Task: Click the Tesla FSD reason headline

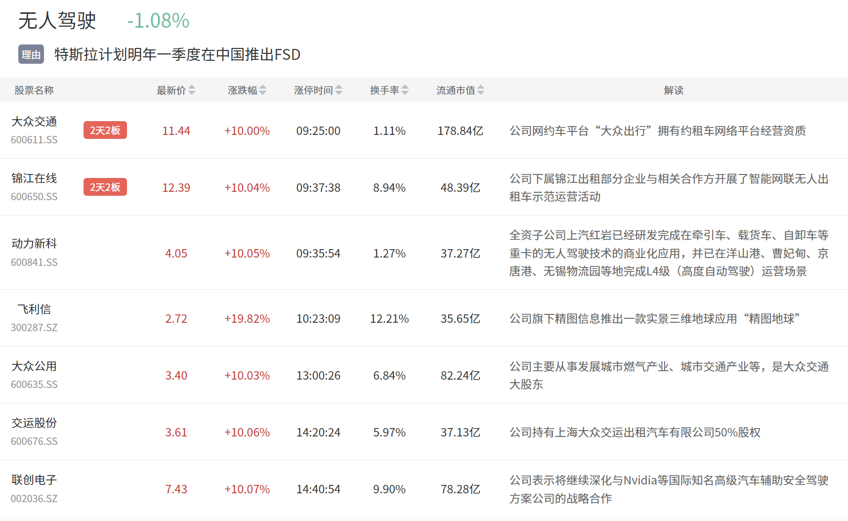Action: pyautogui.click(x=177, y=54)
